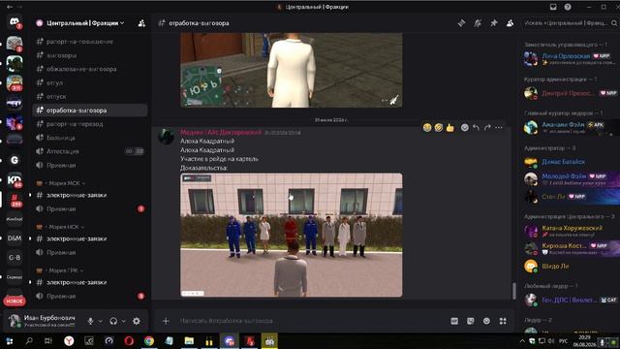
Task: Join Приемная voice channel under Мэрия ГРК
Action: click(x=90, y=296)
